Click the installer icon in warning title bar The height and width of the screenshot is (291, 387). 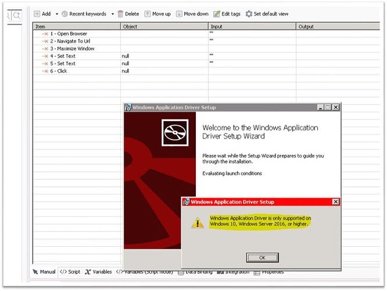[187, 202]
